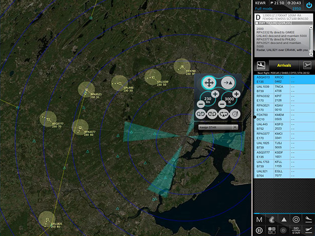Select the RPA3521 strip in arrivals list

(x=284, y=107)
